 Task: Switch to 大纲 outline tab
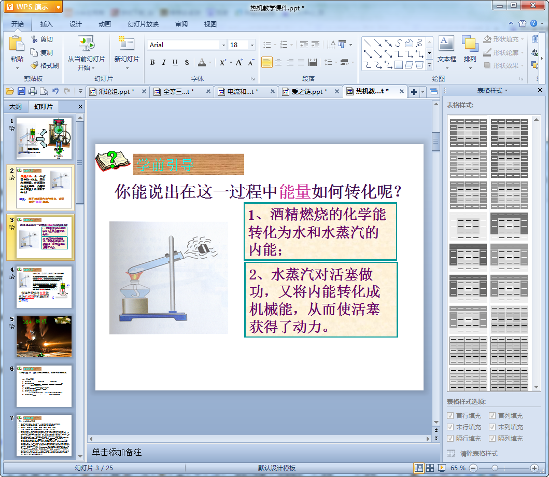[x=16, y=106]
